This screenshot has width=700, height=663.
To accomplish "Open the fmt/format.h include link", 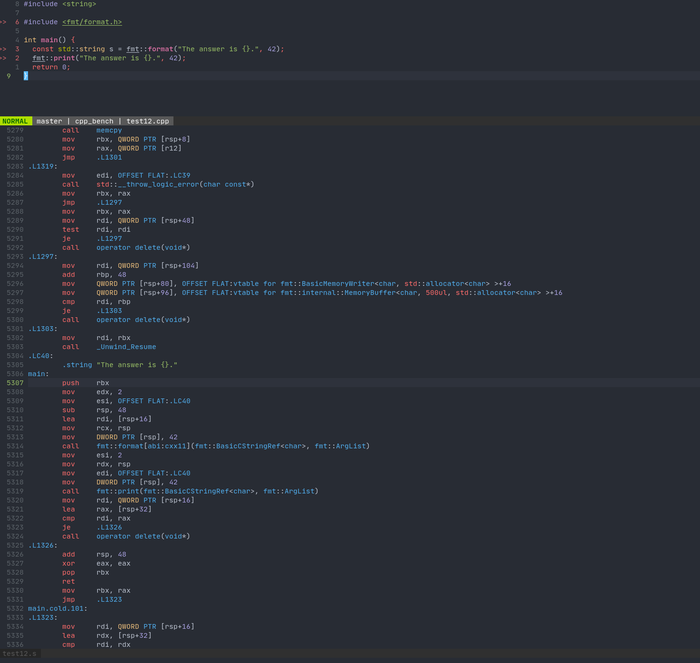I will pyautogui.click(x=92, y=22).
